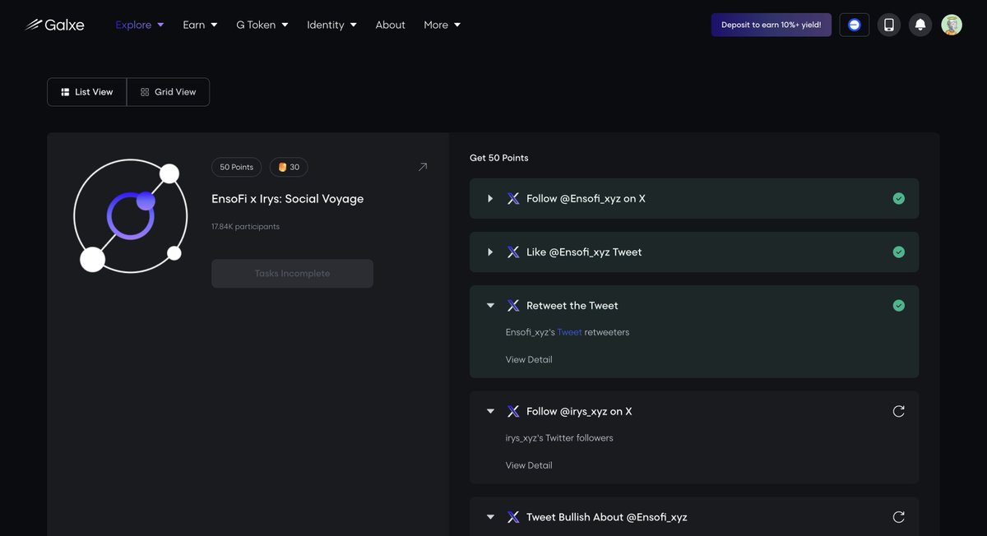Click X icon beside Retweet the Tweet

click(513, 306)
